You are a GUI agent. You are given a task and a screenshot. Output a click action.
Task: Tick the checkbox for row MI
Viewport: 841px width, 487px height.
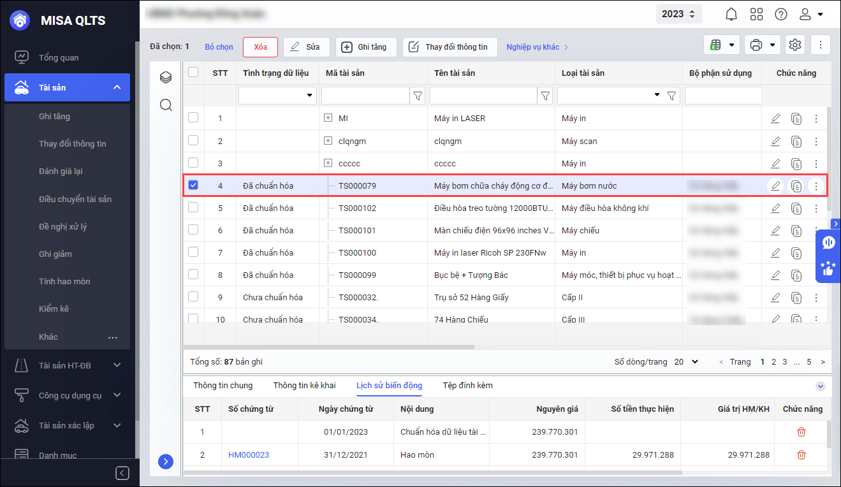[x=193, y=118]
